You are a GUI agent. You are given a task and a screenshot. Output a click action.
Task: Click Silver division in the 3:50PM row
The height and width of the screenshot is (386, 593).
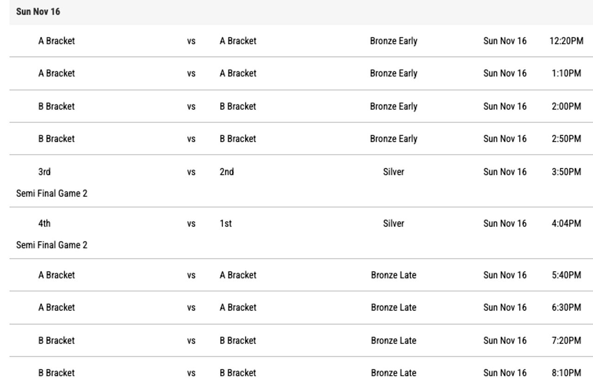(393, 172)
